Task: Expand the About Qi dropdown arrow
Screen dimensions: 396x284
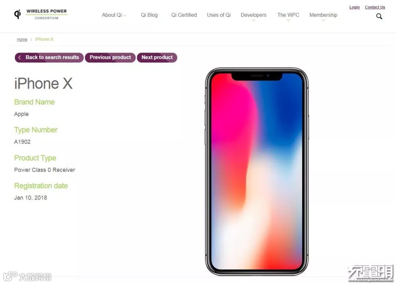Action: click(125, 16)
